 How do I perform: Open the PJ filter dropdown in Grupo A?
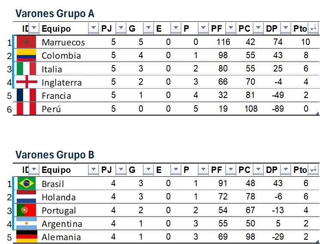click(x=121, y=29)
